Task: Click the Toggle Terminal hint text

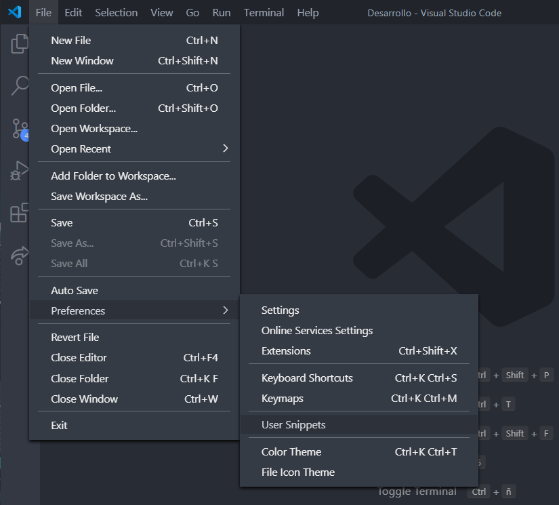Action: click(x=417, y=491)
